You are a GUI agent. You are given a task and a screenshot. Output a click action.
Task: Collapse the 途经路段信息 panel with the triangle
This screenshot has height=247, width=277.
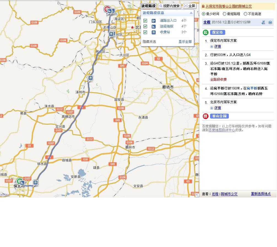click(191, 13)
